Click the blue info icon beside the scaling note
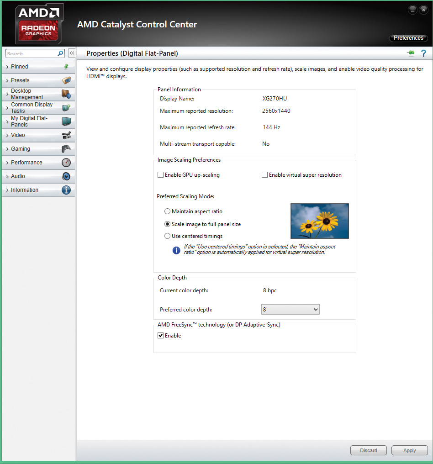433x464 pixels. tap(176, 250)
